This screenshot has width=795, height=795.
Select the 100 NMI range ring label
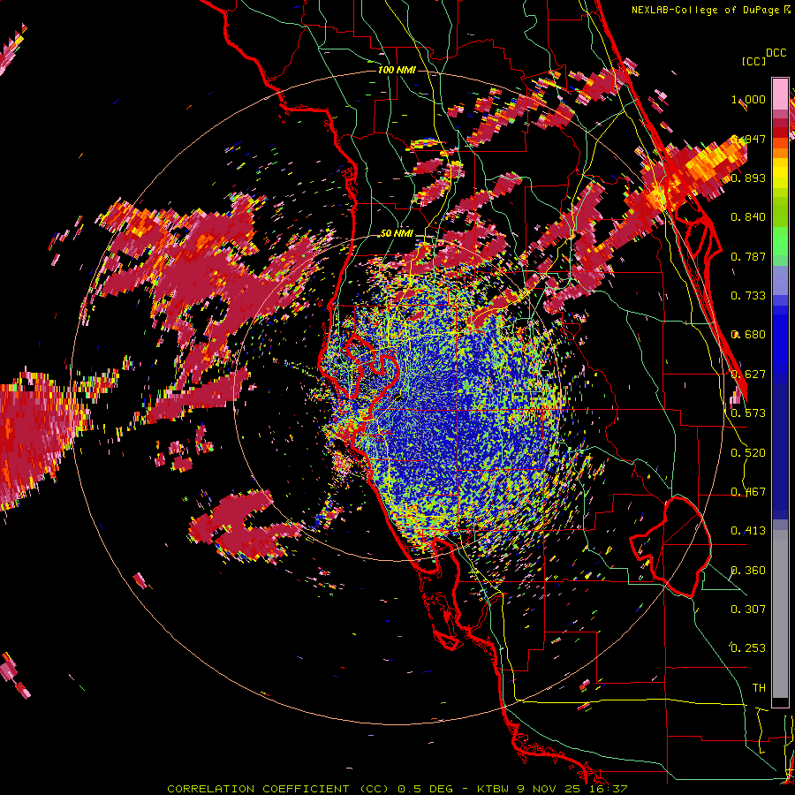pos(397,70)
